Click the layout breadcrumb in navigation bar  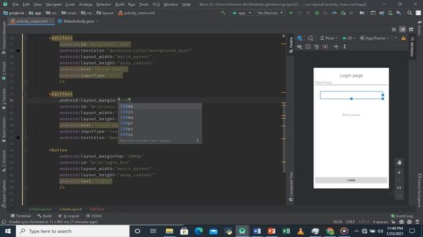(x=104, y=13)
